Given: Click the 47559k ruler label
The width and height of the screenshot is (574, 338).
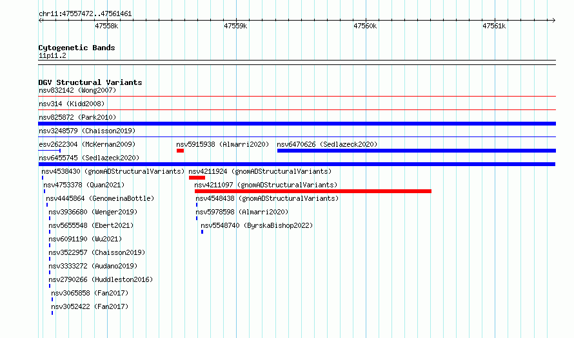Looking at the screenshot, I should coord(235,26).
